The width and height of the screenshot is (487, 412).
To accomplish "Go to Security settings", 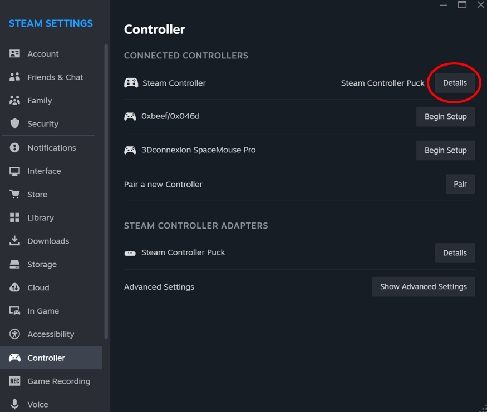I will [x=51, y=123].
